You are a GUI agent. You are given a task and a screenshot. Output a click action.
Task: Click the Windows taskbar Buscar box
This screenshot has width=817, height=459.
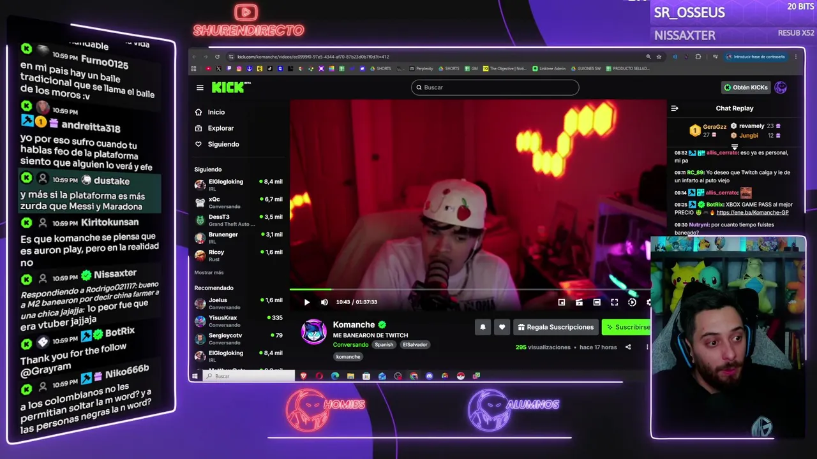click(x=249, y=376)
